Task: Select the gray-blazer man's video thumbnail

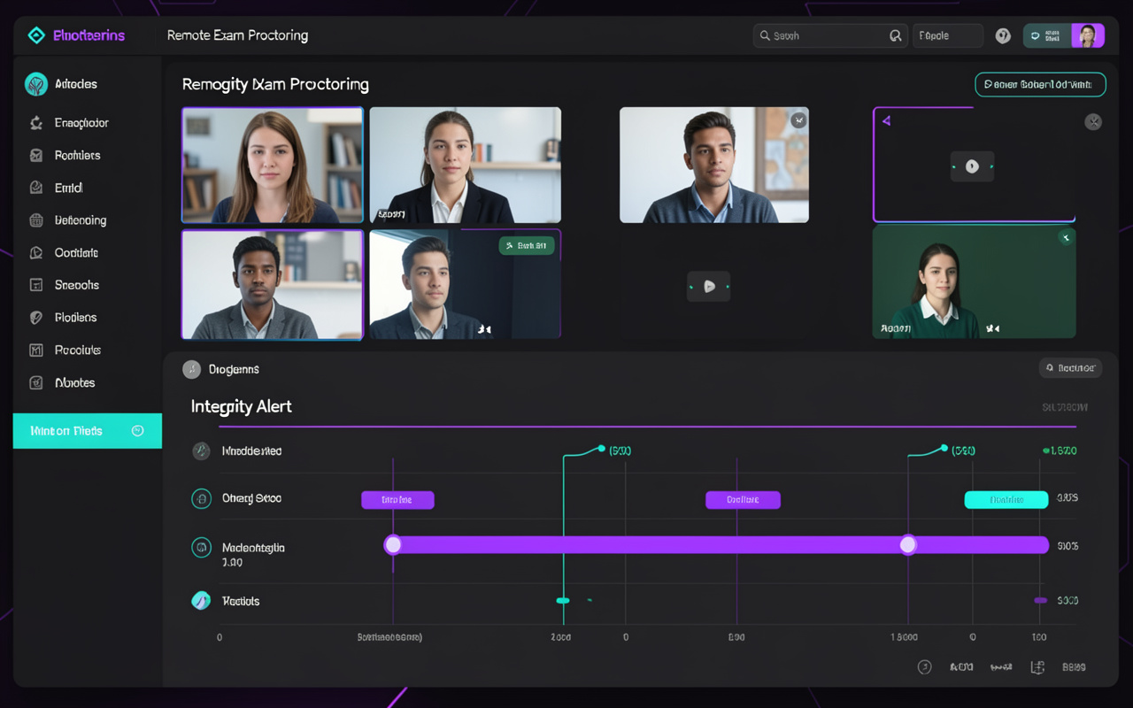Action: [x=273, y=285]
